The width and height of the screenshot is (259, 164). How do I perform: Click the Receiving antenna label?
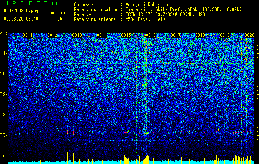pyautogui.click(x=95, y=19)
